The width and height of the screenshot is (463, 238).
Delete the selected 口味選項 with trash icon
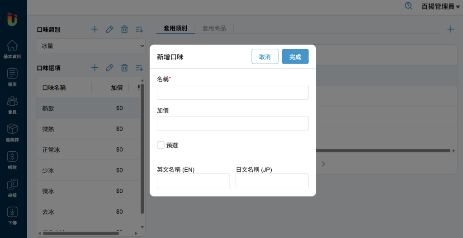point(124,68)
